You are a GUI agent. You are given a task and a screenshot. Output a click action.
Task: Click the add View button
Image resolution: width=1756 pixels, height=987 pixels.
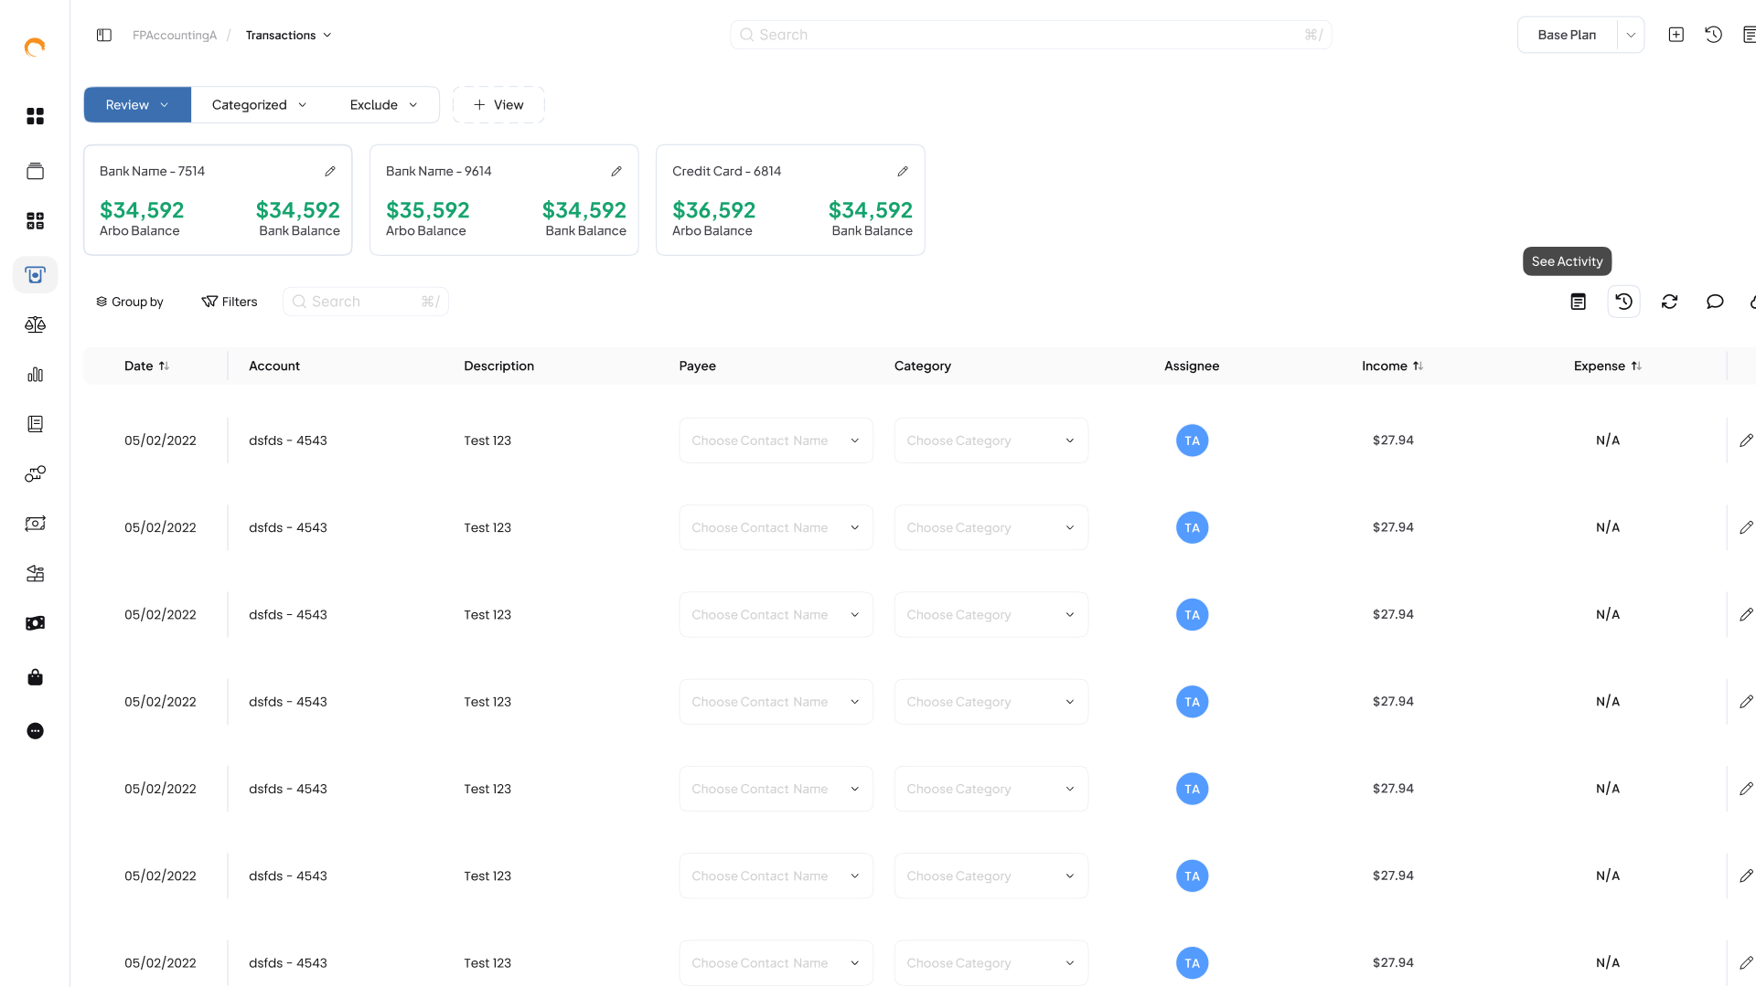coord(498,105)
